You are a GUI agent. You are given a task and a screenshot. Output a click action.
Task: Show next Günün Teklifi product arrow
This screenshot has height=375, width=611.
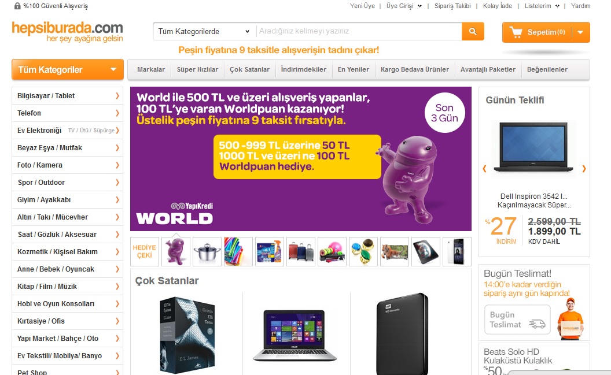coord(584,169)
